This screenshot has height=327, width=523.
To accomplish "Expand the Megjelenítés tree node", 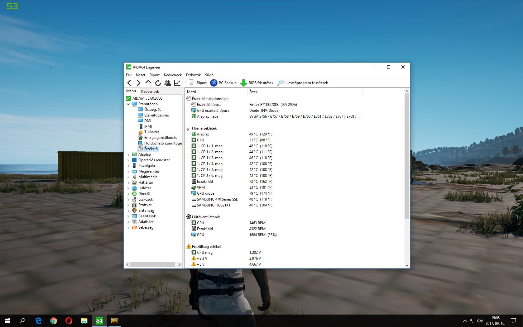I will tap(128, 171).
